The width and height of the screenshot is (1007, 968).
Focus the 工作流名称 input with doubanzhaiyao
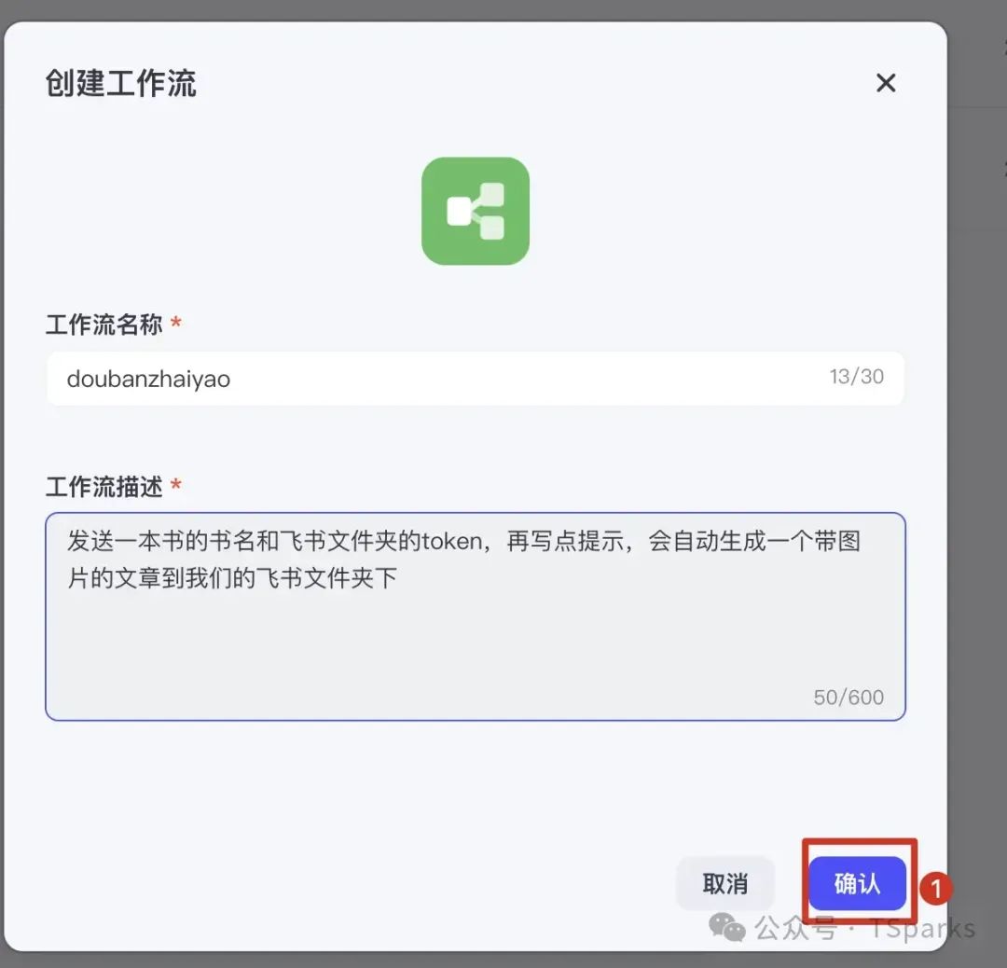476,379
